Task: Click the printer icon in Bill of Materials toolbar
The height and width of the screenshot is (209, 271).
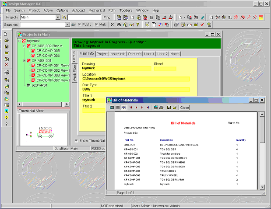Action: [x=162, y=108]
